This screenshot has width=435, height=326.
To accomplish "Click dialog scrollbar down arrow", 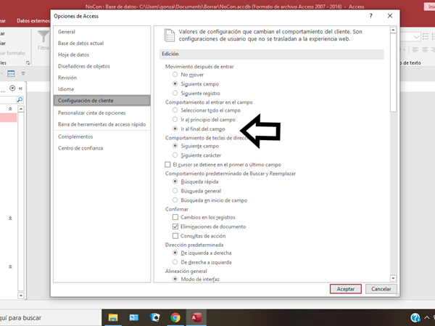I will (393, 278).
